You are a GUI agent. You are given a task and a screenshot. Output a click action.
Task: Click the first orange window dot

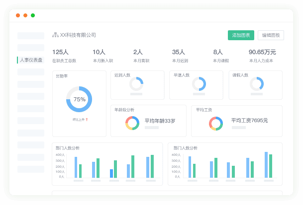click(x=18, y=15)
